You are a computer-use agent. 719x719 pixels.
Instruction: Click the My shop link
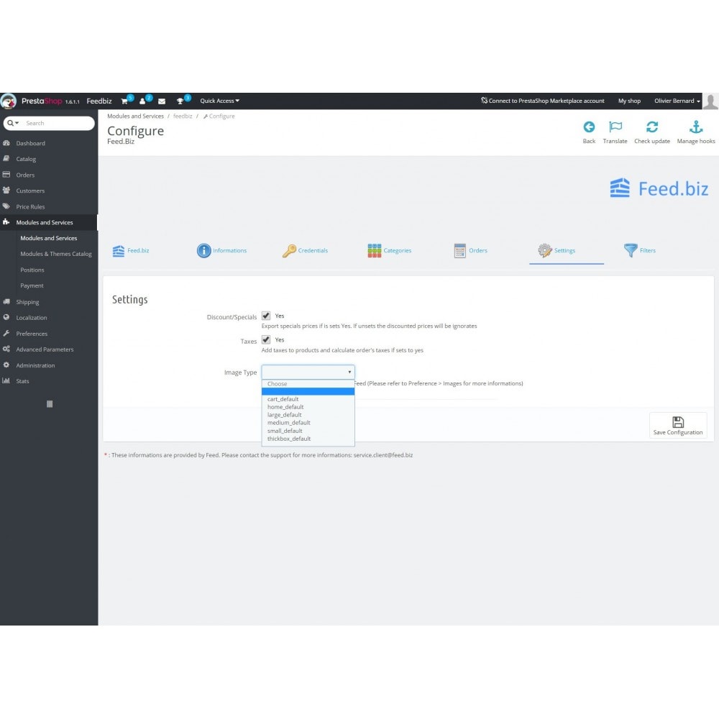(x=629, y=101)
